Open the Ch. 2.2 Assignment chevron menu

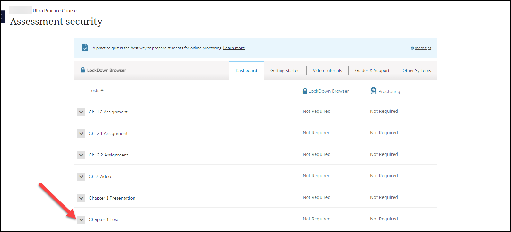tap(81, 155)
